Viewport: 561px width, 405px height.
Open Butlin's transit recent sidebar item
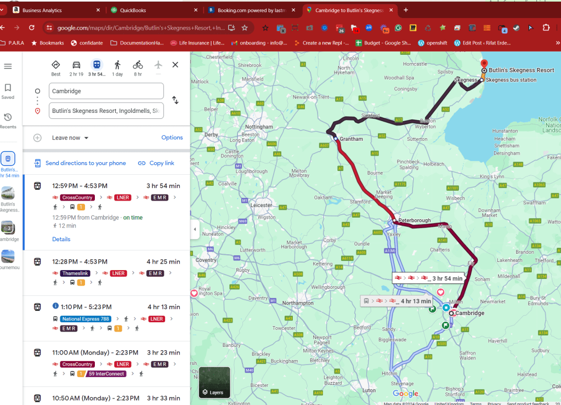[x=8, y=164]
